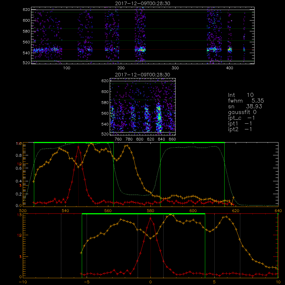The image size is (285, 285).
Task: Click the emission streak near x=370 in top spectrogram
Action: [214, 49]
